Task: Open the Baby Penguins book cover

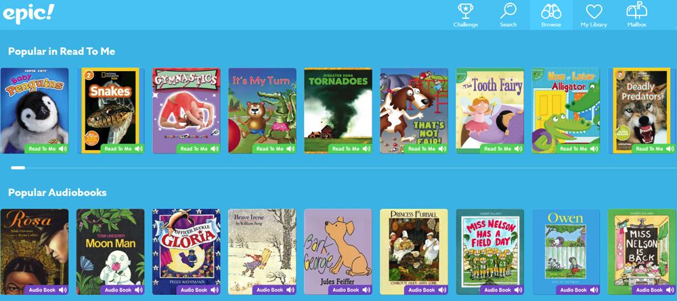Action: pos(35,110)
